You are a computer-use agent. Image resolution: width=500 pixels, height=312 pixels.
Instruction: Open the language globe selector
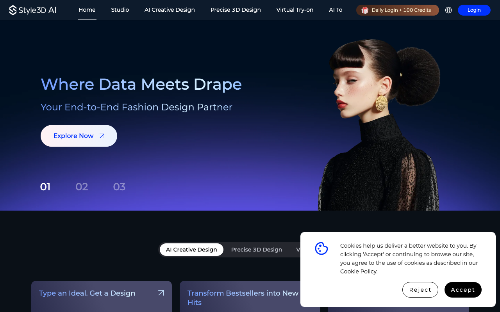click(448, 10)
